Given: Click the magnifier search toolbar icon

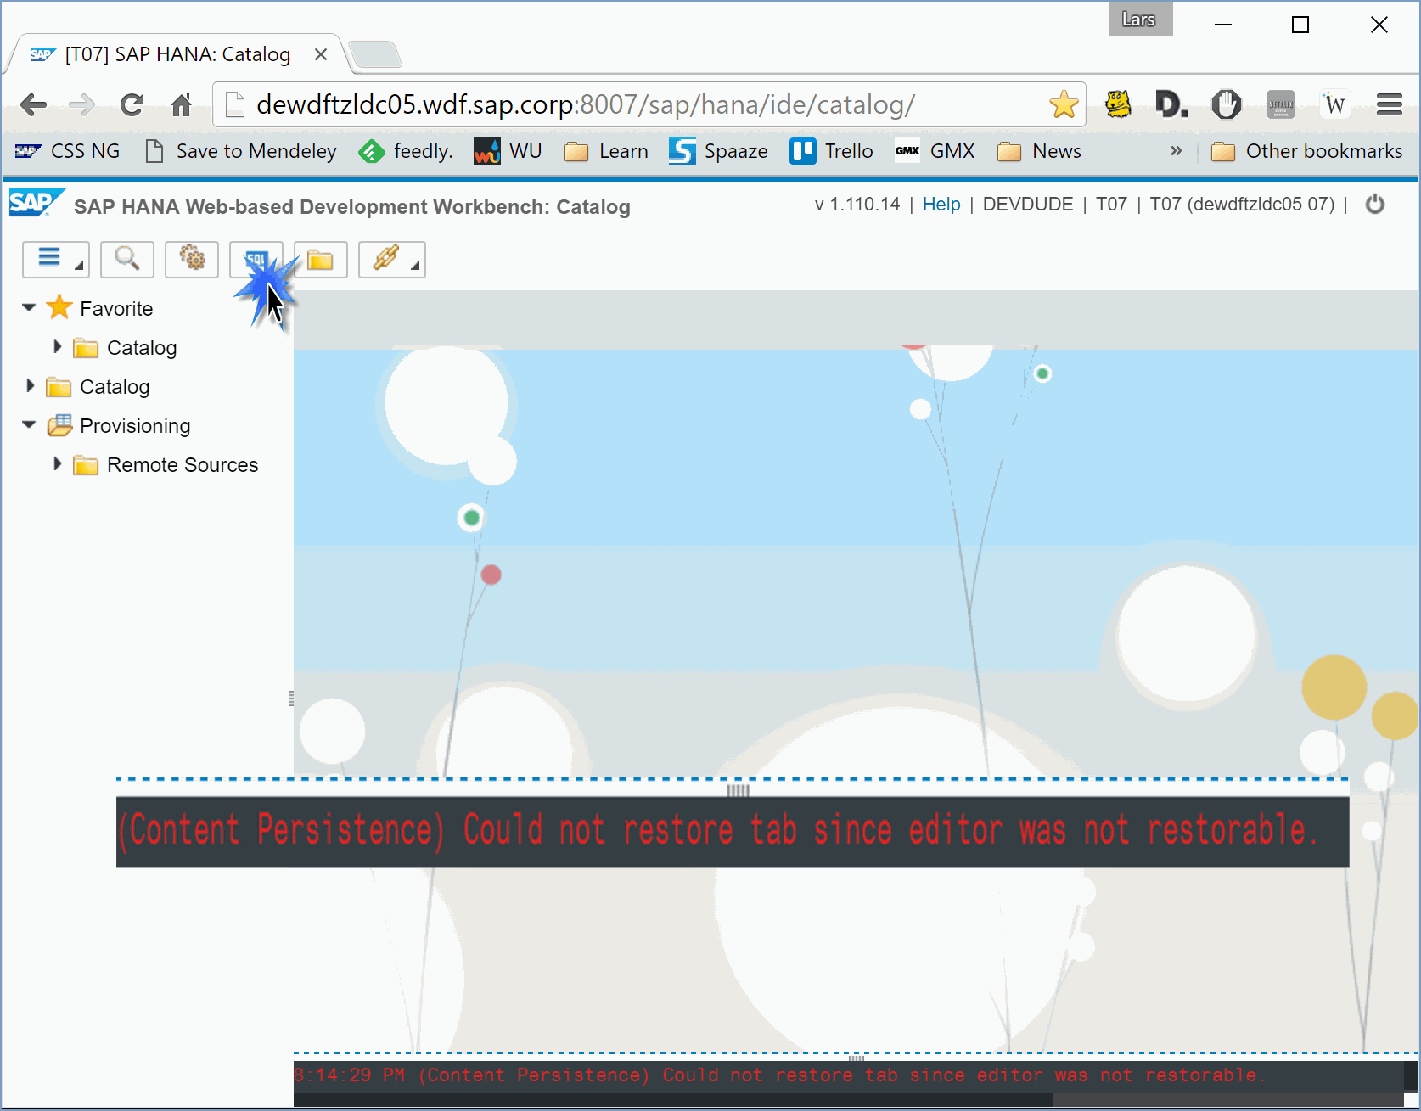Looking at the screenshot, I should click(x=127, y=260).
